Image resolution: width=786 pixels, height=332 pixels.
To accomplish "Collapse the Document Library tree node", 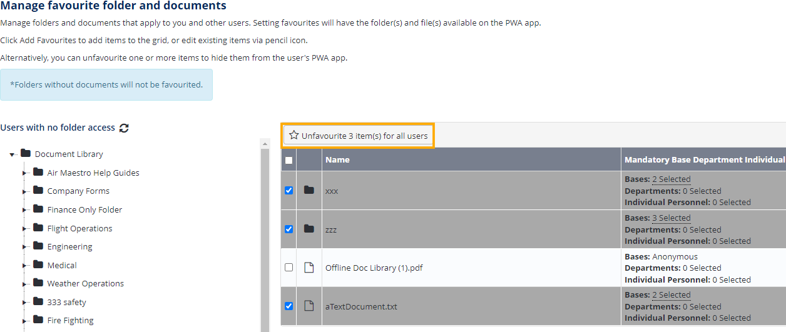I will pos(13,154).
